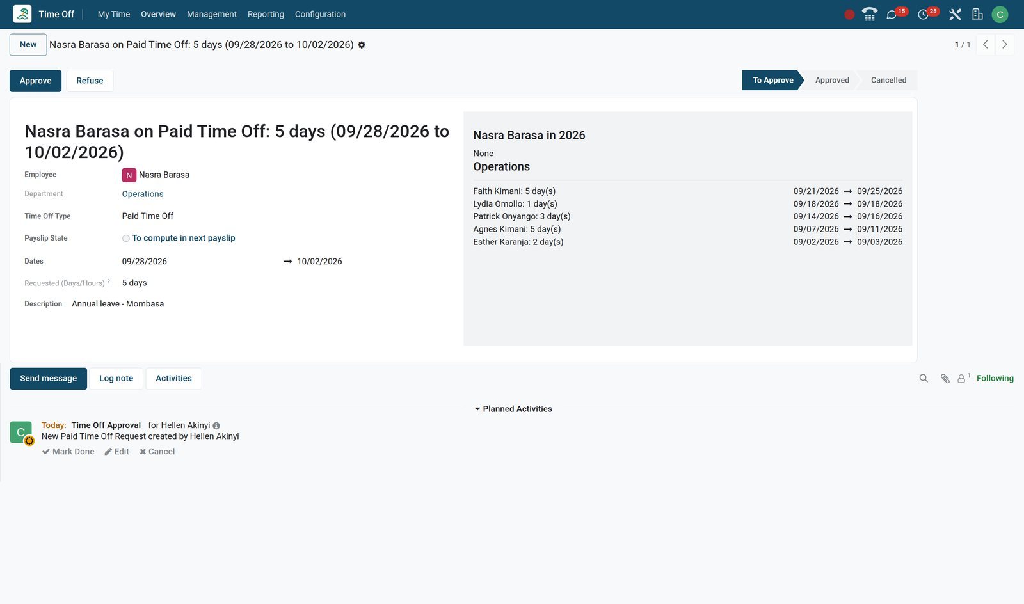Screen dimensions: 1024x604
Task: Click Patrick Onyango: 3 day(s) row
Action: point(688,216)
